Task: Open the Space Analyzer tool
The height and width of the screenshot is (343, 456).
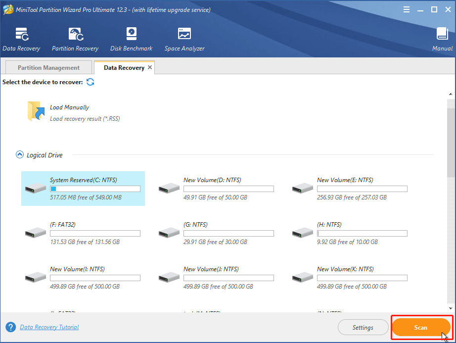Action: (184, 39)
